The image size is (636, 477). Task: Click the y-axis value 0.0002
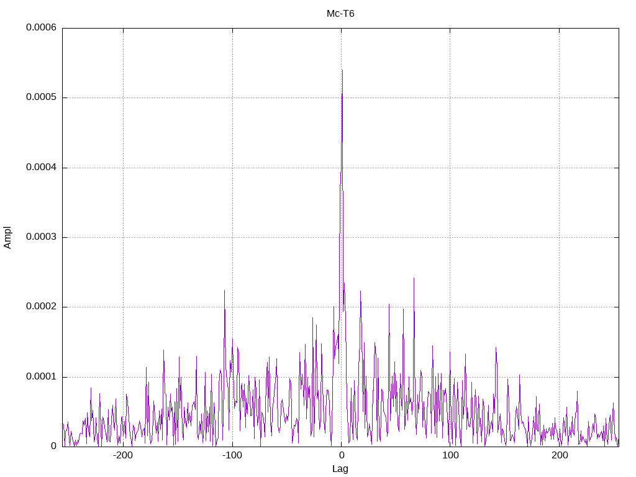pyautogui.click(x=42, y=307)
